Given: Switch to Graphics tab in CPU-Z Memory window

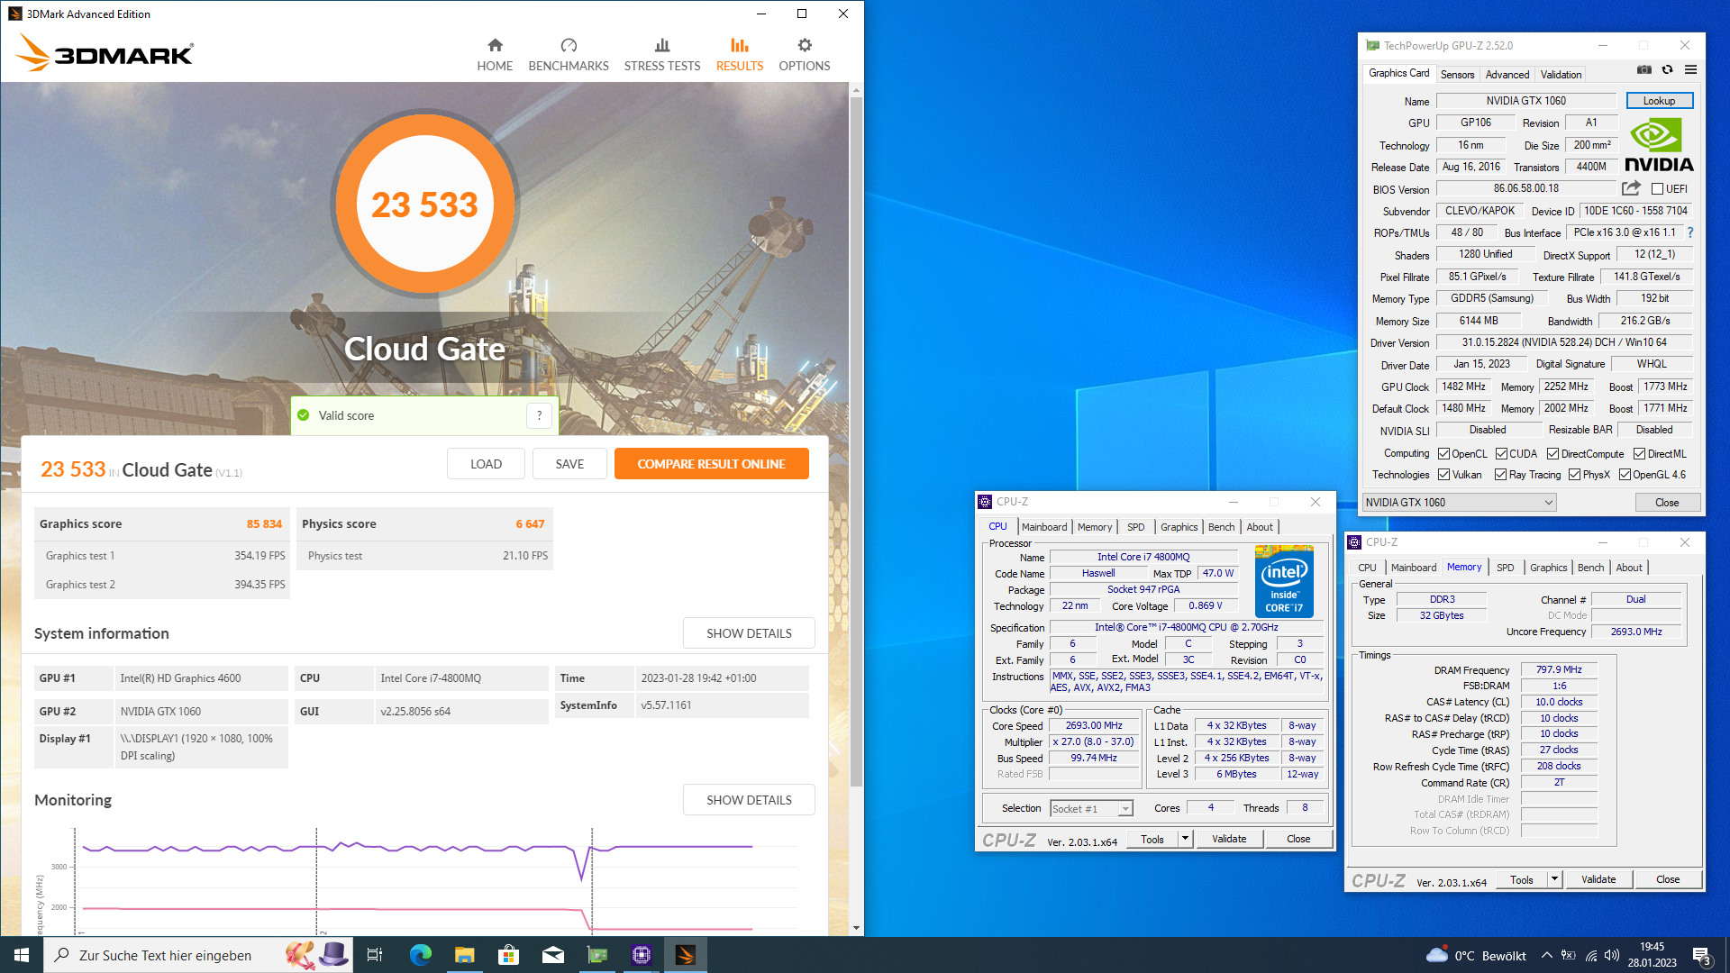Looking at the screenshot, I should [1548, 568].
